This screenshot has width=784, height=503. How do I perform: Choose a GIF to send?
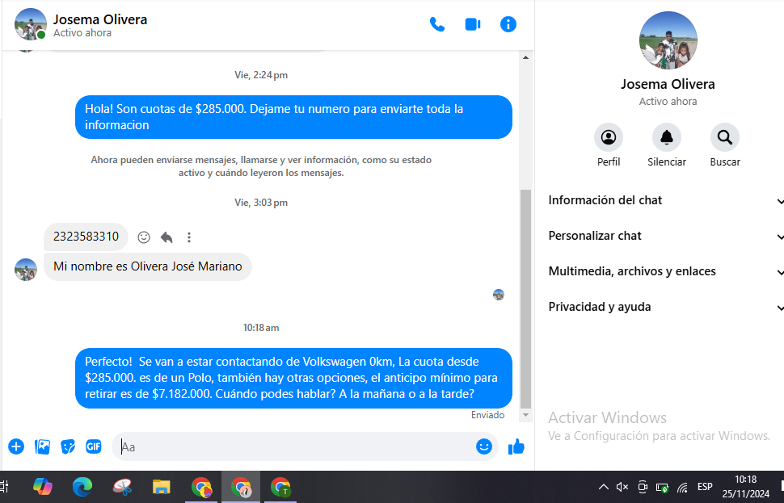click(94, 446)
